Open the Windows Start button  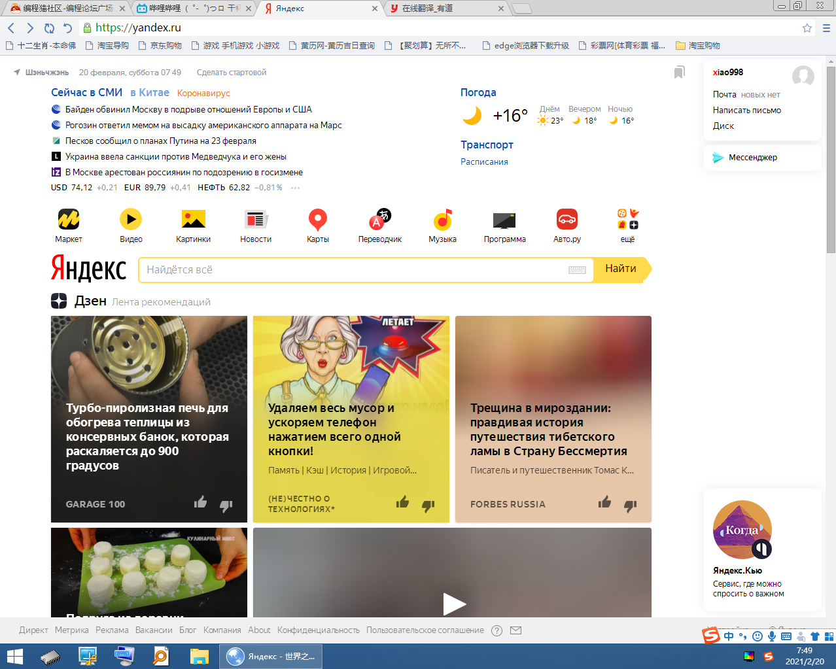14,657
